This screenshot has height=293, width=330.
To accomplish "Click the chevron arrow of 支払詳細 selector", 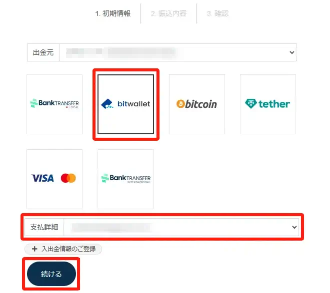I will tap(294, 227).
